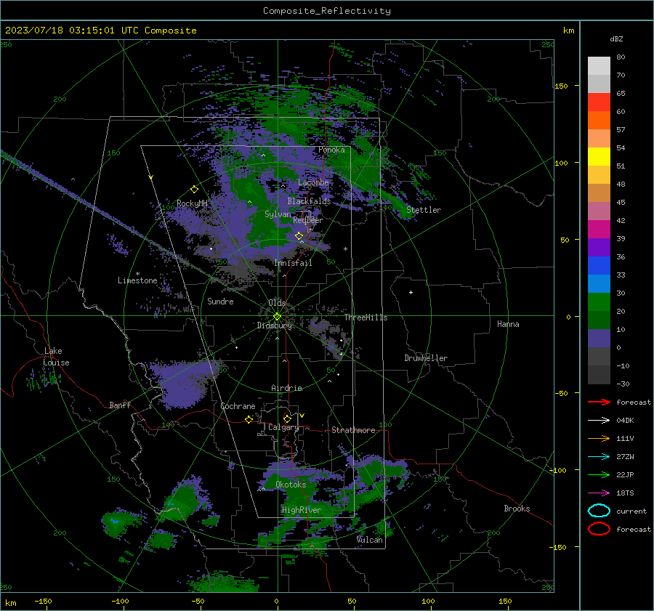Viewport: 654px width, 611px height.
Task: Click the magenta 18TS arrow icon
Action: coord(599,493)
